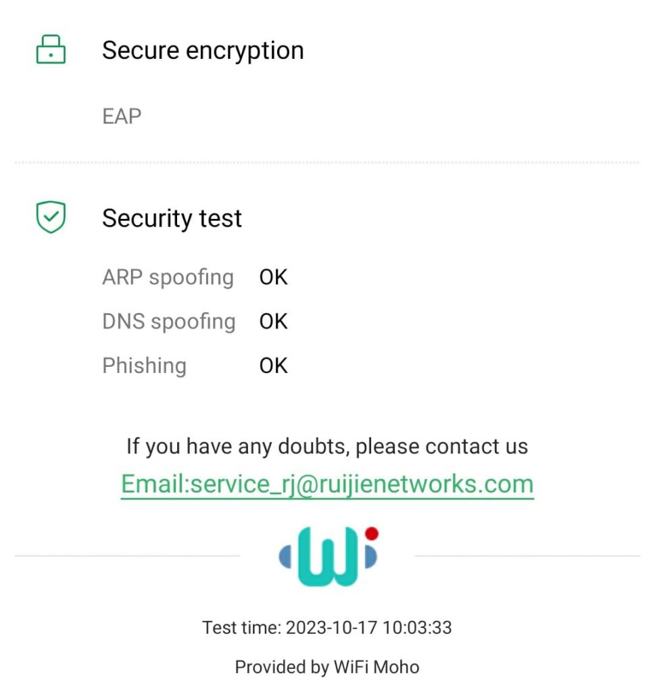Tap the dotted divider below EAP
Image resolution: width=655 pixels, height=692 pixels.
point(327,163)
